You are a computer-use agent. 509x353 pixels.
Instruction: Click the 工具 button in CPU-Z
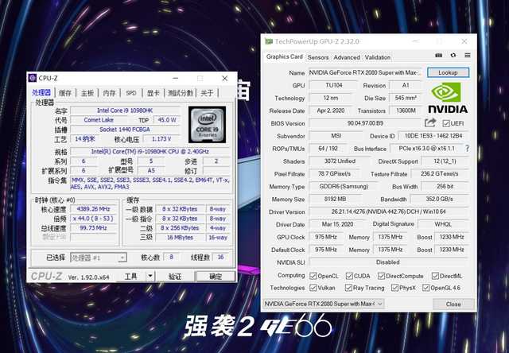pos(131,277)
